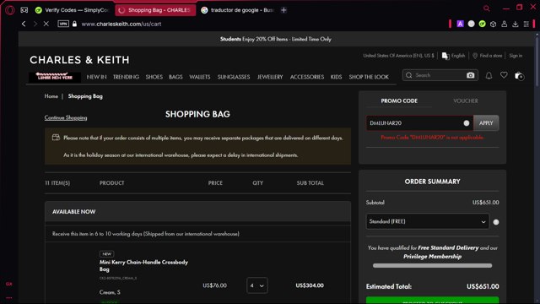Stop page loading with the X icon

click(46, 24)
